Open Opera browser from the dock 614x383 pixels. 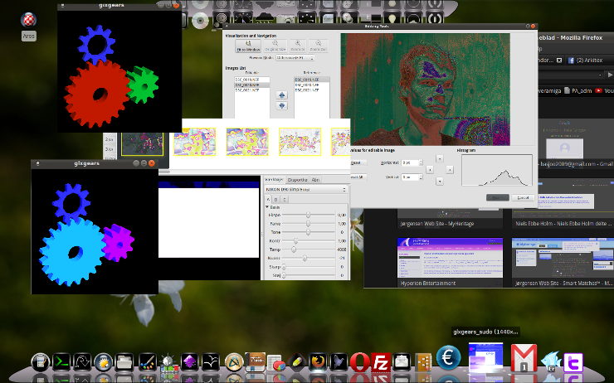pos(359,362)
